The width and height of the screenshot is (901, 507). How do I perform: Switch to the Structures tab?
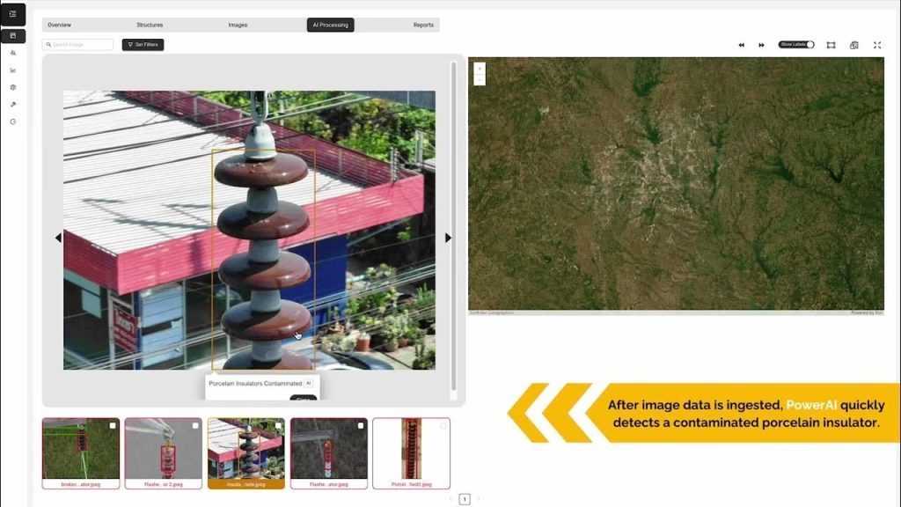[x=150, y=25]
